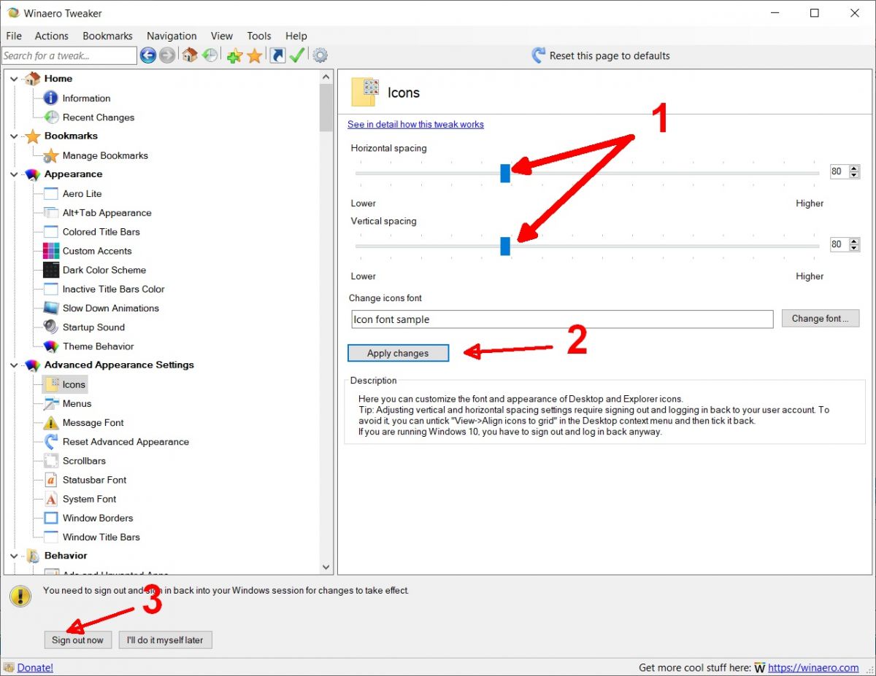
Task: Open 'See in detail how this tweak works'
Action: click(415, 125)
